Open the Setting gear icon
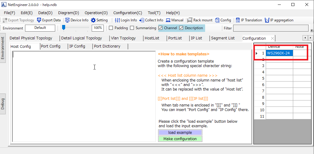Viewport: 314px width, 154px height. point(93,20)
